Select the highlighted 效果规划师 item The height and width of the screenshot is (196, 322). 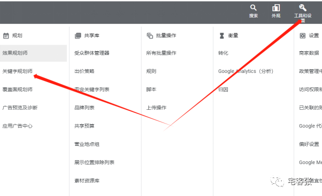pos(33,53)
